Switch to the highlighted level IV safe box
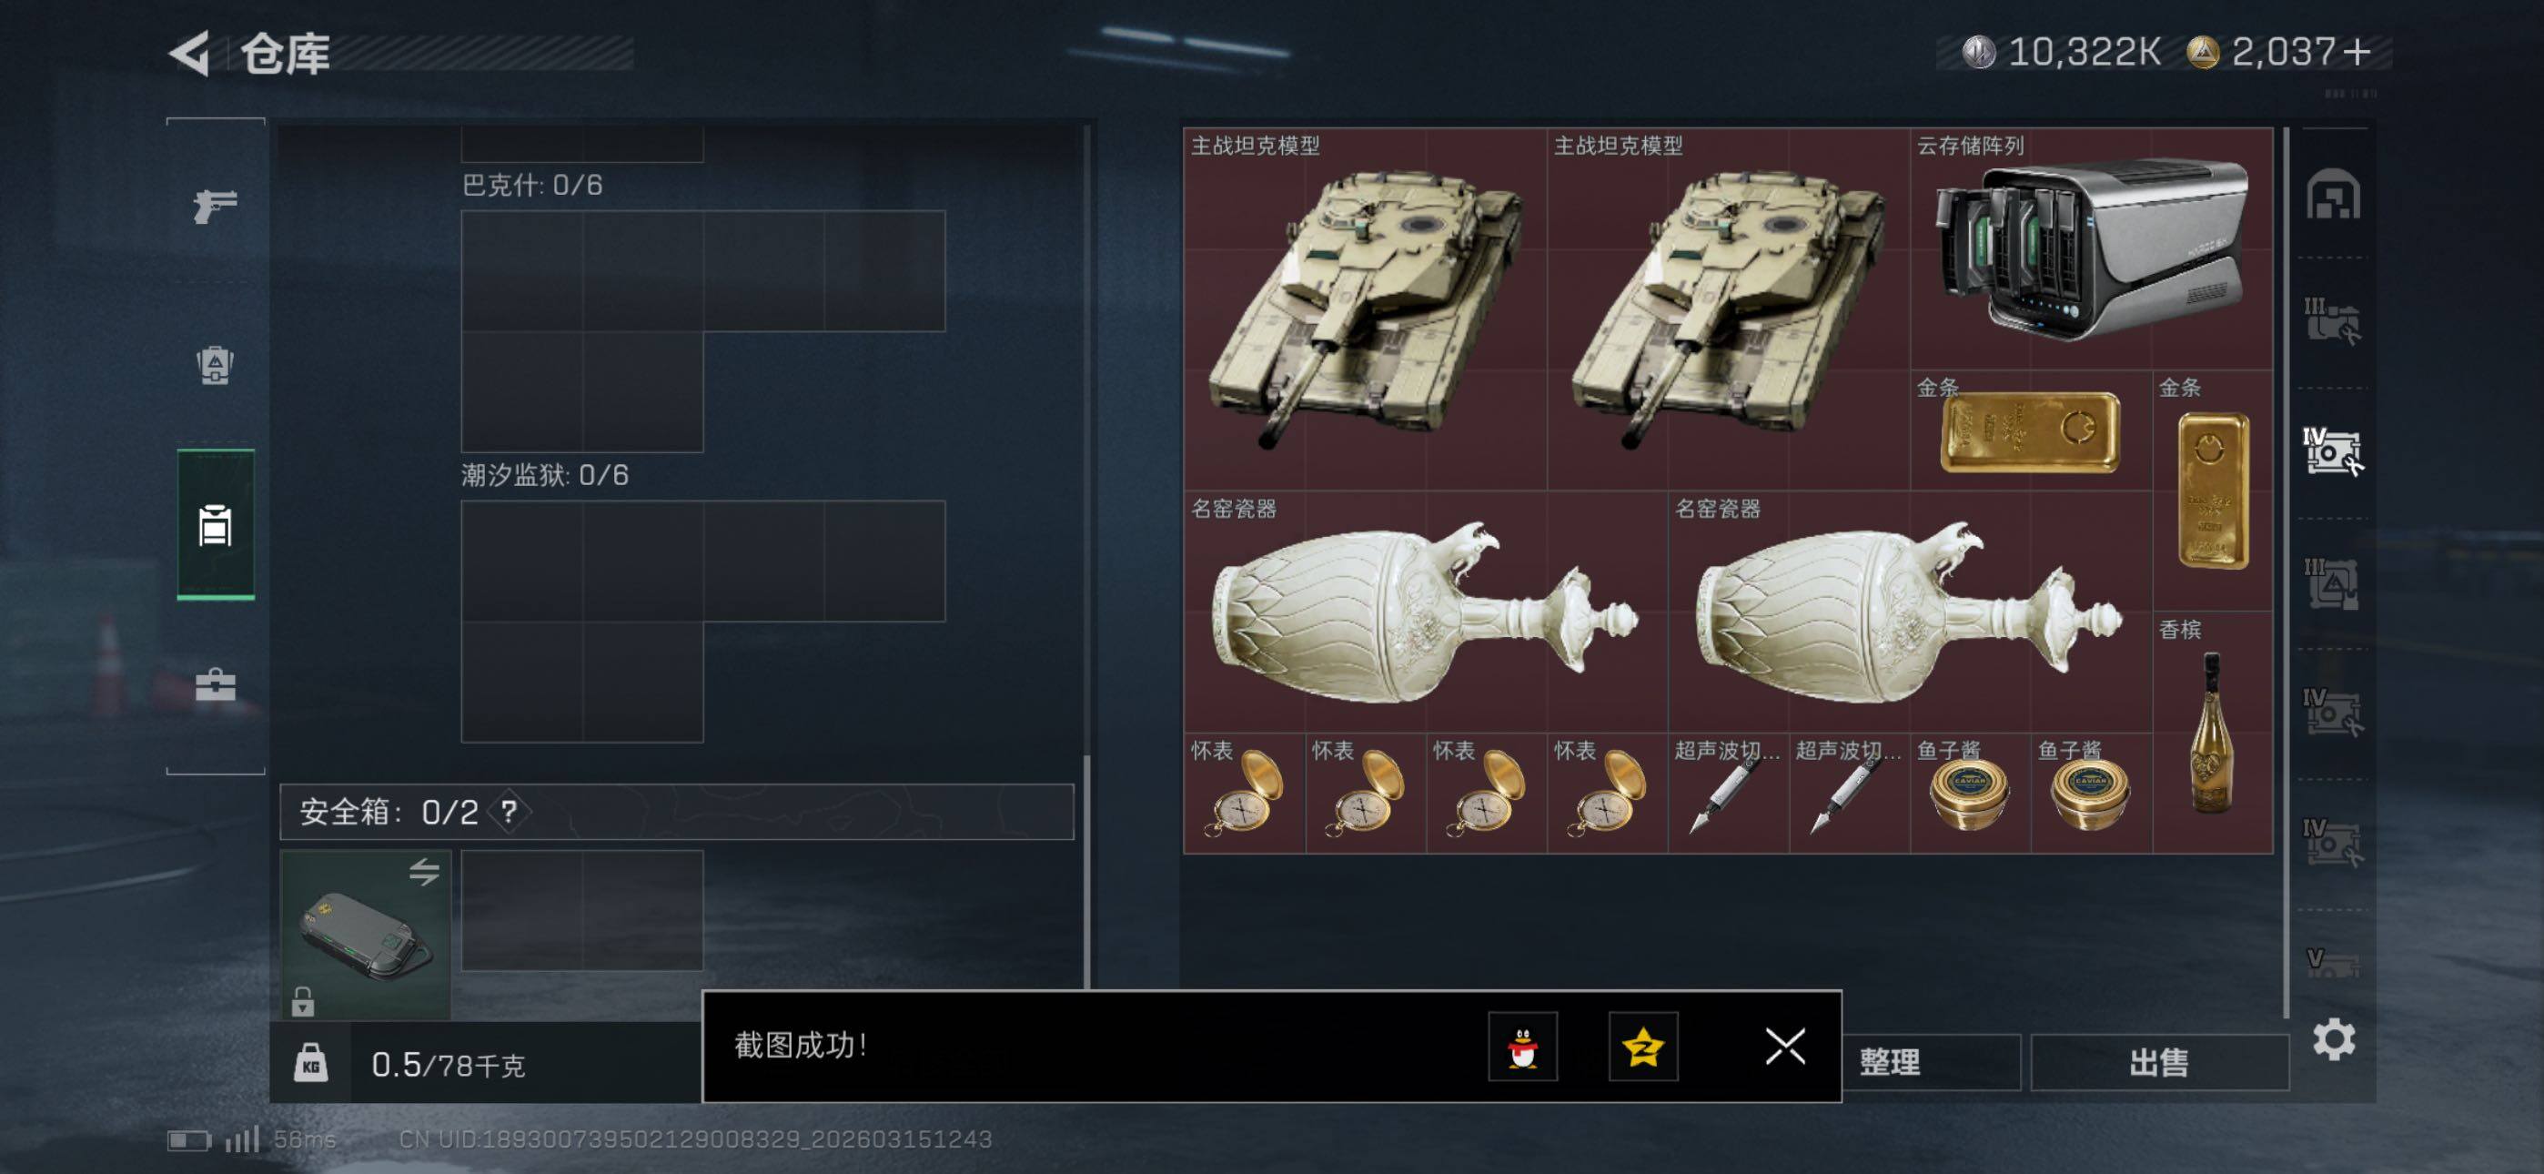 pos(2333,452)
